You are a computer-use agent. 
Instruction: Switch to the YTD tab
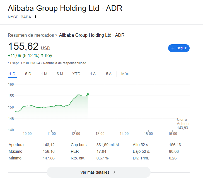[x=76, y=74]
